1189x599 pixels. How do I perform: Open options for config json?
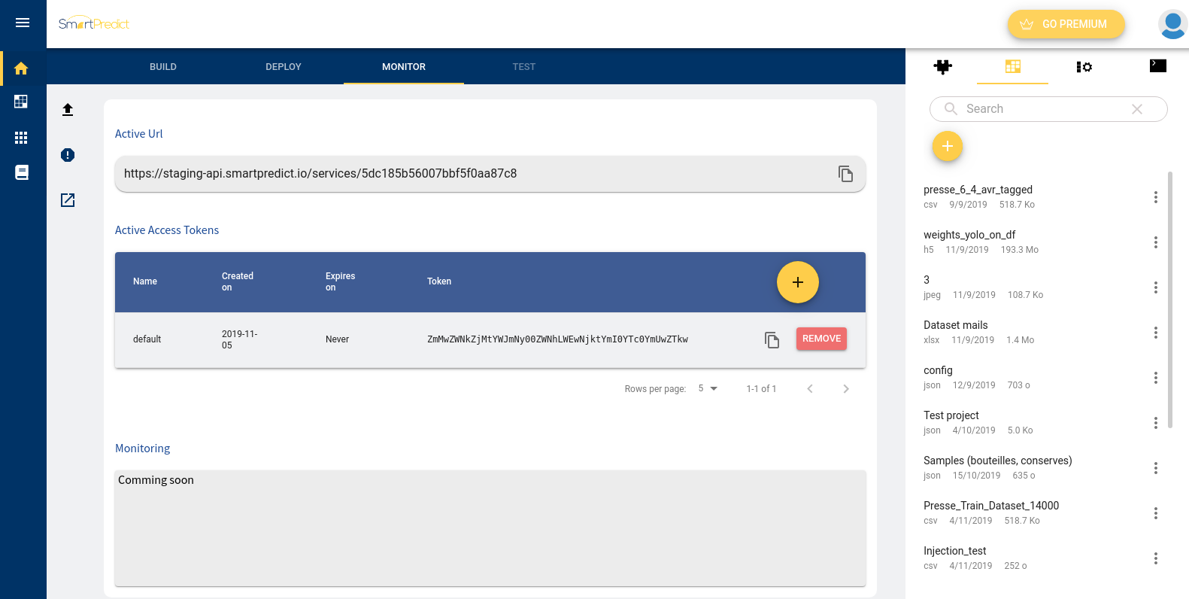click(x=1155, y=378)
